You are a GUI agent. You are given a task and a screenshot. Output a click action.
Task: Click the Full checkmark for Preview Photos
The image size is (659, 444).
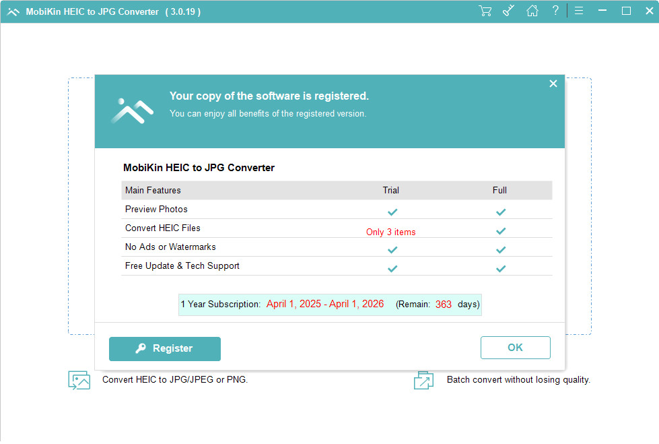tap(501, 212)
